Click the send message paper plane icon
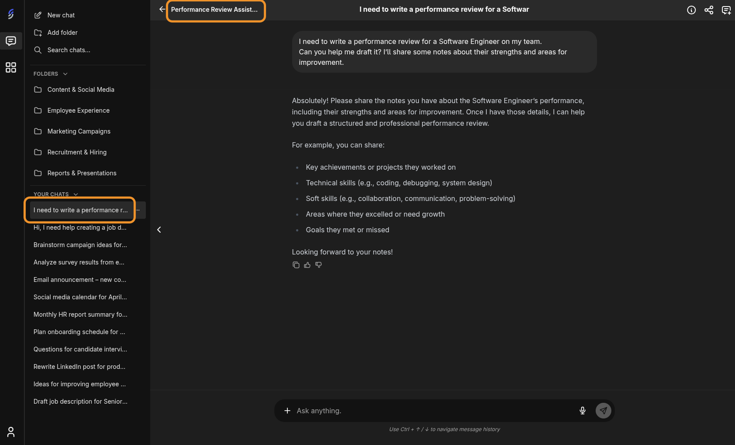 (x=603, y=411)
